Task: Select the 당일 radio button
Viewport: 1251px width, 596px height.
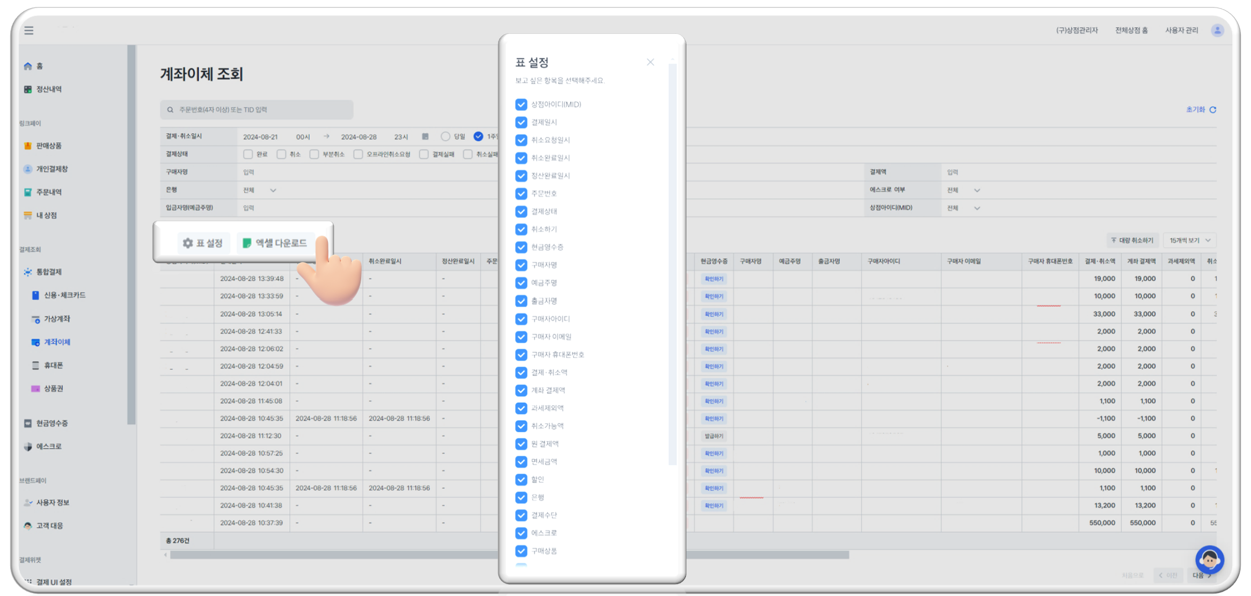Action: coord(445,136)
